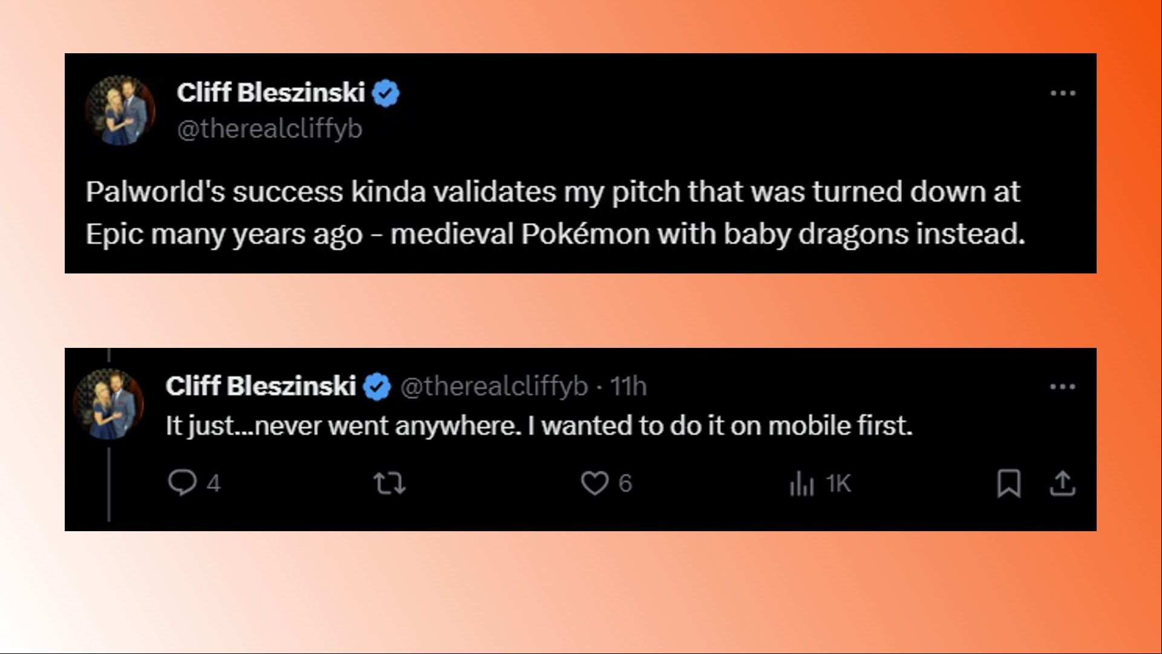The height and width of the screenshot is (654, 1162).
Task: Click the verified badge on reply tweet
Action: 377,387
